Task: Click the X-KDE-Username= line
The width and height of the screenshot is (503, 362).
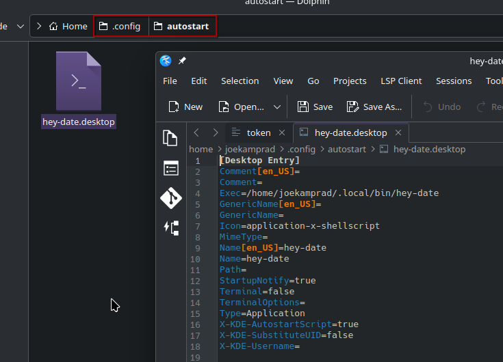Action: 259,346
